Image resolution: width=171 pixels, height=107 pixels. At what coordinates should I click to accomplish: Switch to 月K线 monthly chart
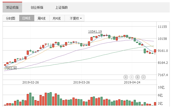[x=56, y=18]
